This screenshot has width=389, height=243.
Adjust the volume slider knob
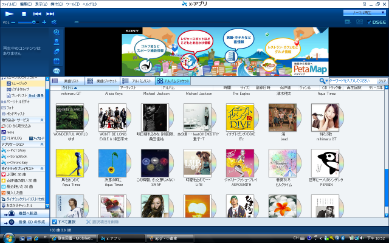click(34, 22)
